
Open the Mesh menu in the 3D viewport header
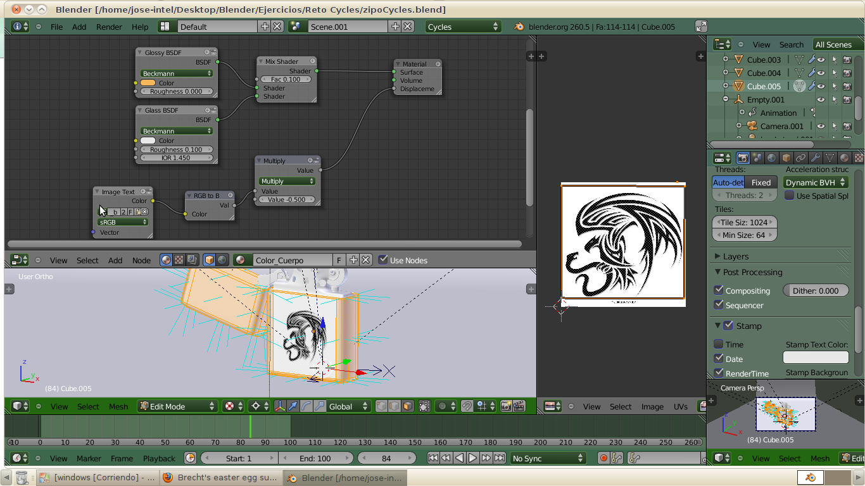(118, 406)
